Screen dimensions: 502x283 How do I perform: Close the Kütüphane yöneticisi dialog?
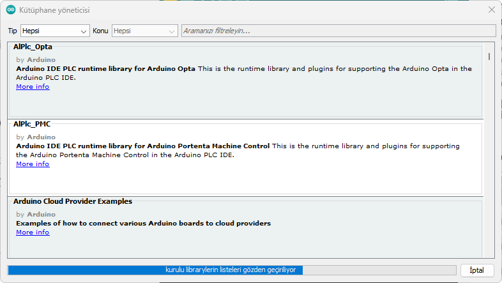492,10
